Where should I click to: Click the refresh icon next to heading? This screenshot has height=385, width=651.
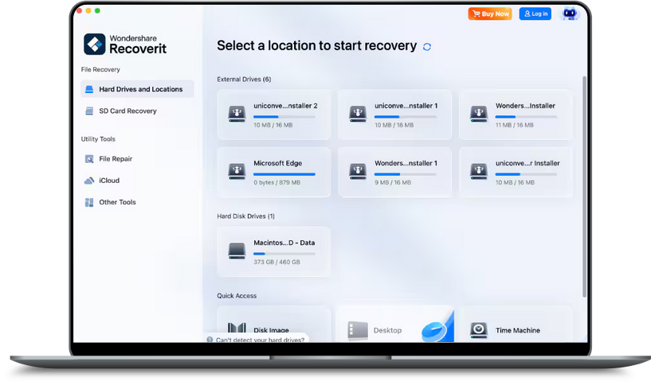pos(427,47)
